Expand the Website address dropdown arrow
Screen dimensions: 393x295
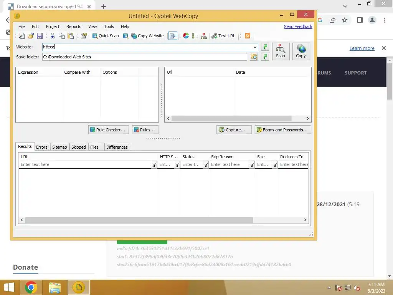coord(255,47)
